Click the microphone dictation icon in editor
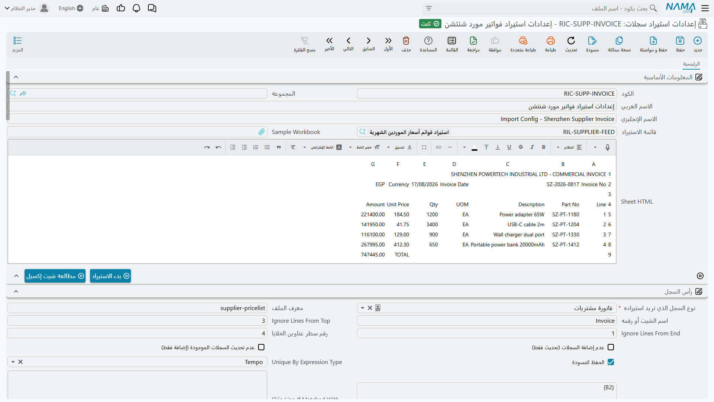 click(x=608, y=147)
